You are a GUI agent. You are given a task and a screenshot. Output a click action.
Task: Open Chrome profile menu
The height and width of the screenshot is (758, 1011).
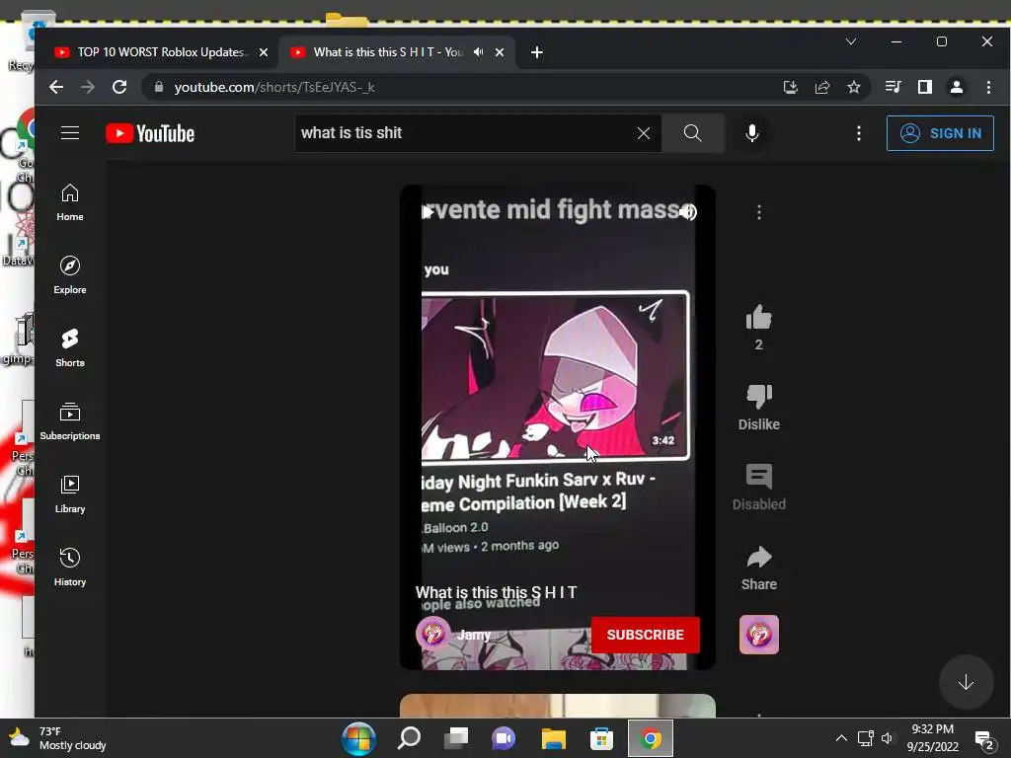click(x=956, y=87)
